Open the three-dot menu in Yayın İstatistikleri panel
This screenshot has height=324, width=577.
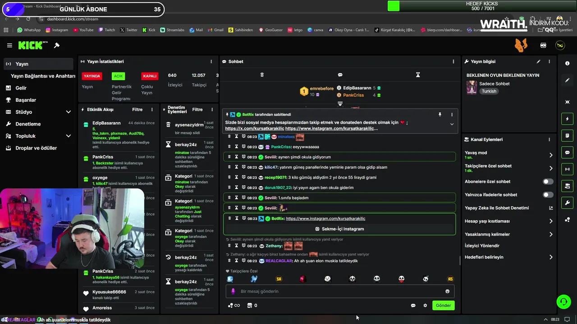click(x=211, y=62)
